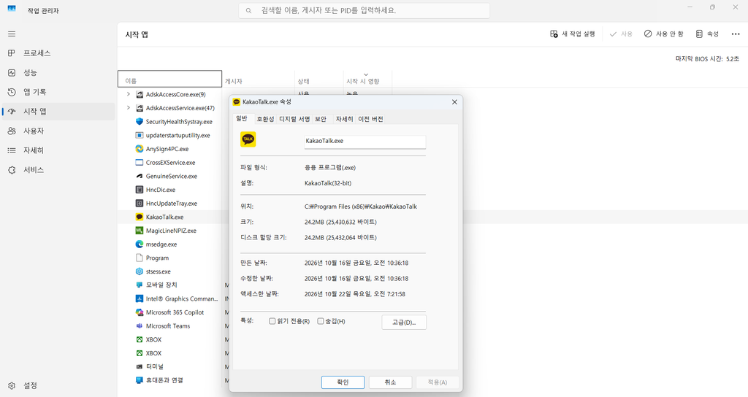Select Microsoft Teams icon
This screenshot has height=397, width=748.
140,326
